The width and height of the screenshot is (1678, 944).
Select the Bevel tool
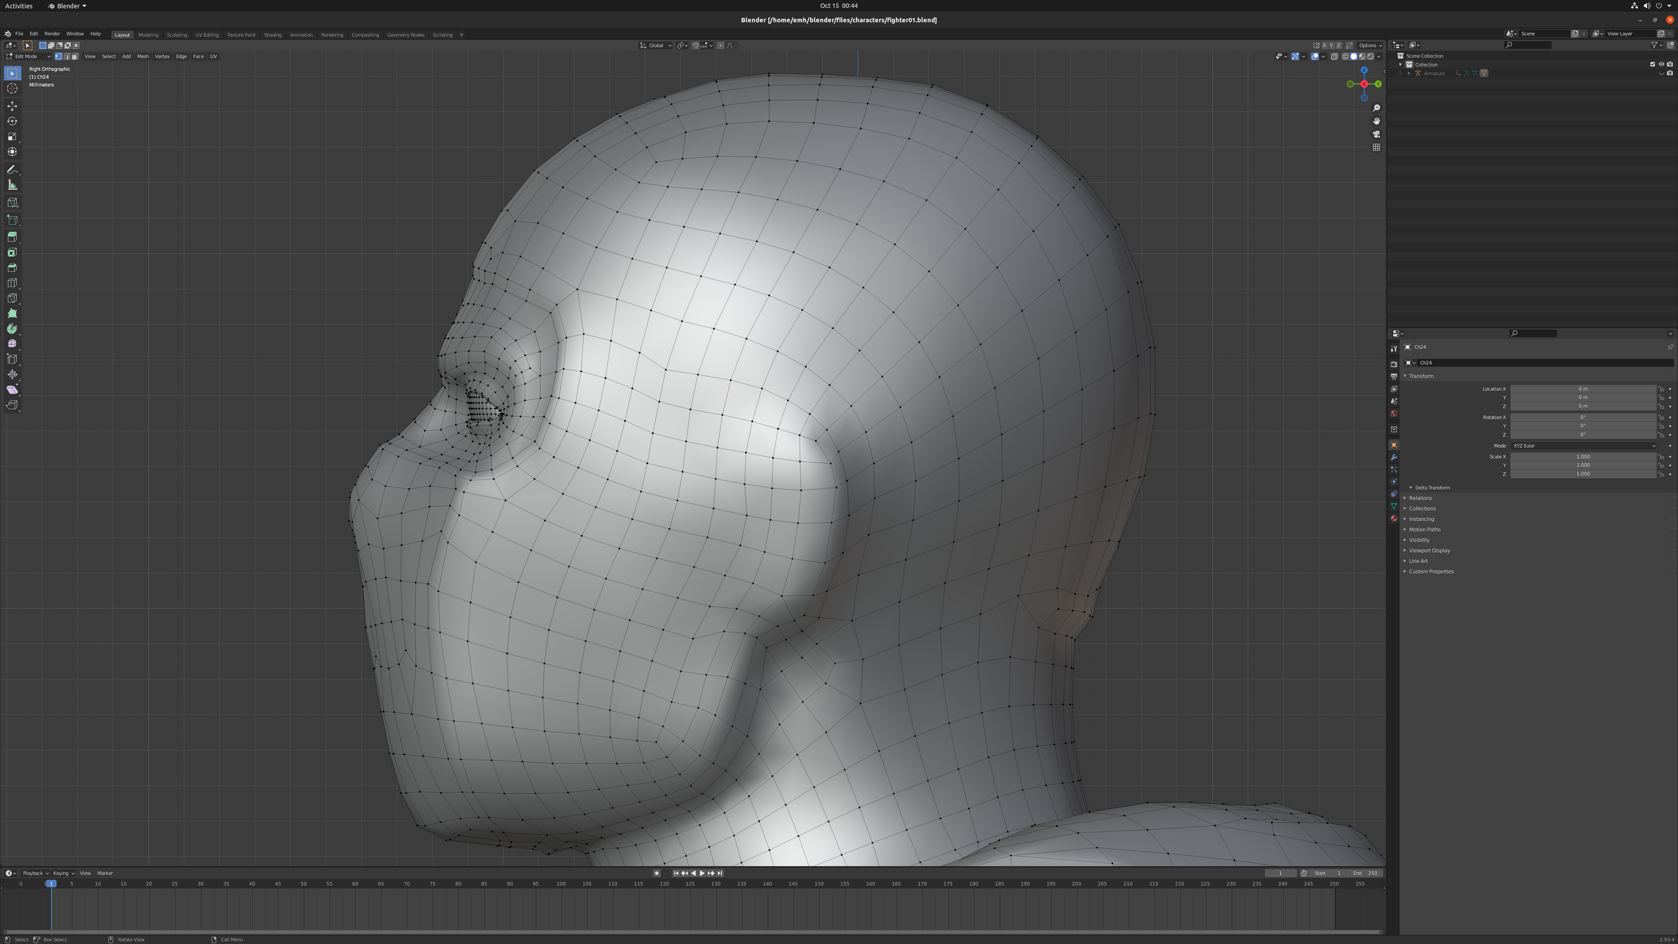(12, 268)
